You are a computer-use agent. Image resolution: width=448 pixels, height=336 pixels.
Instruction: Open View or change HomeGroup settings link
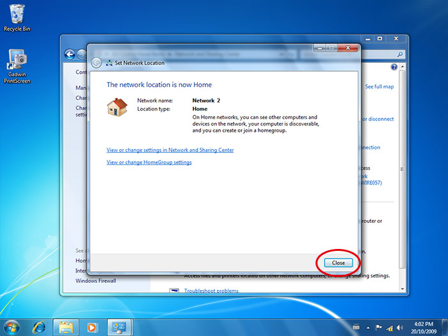[x=149, y=163]
